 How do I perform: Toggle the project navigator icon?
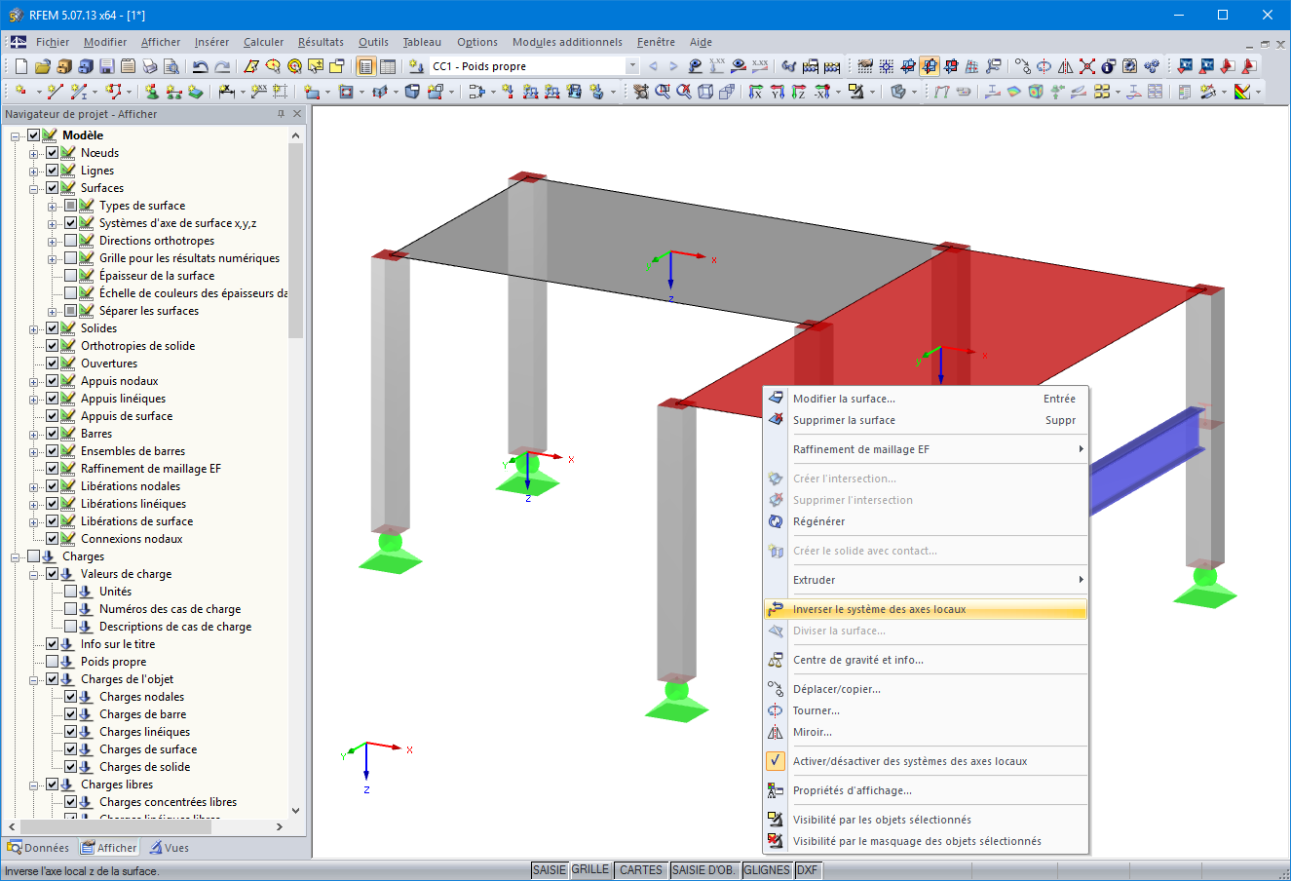[365, 66]
